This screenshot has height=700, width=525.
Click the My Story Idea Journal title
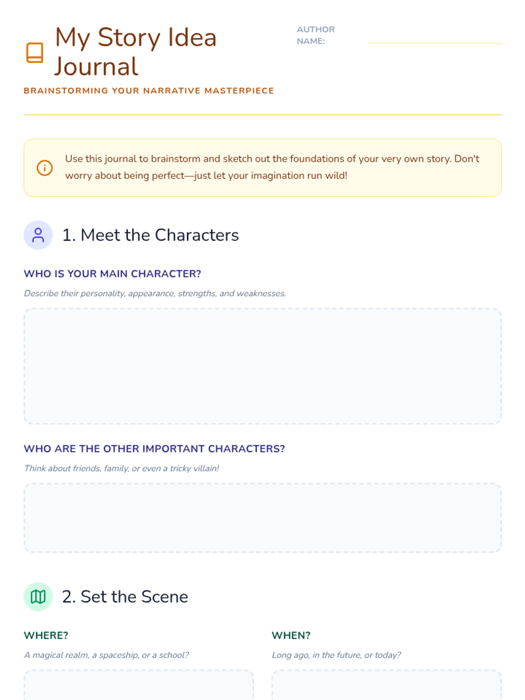tap(136, 52)
